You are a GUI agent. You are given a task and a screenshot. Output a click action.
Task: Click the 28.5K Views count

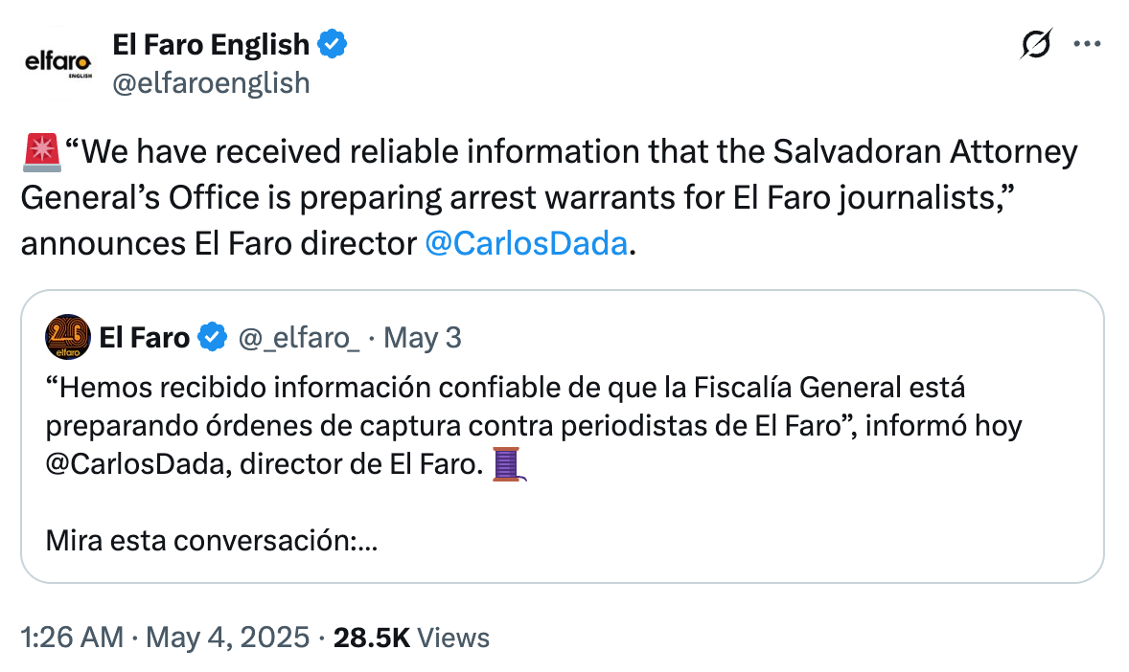pyautogui.click(x=410, y=638)
